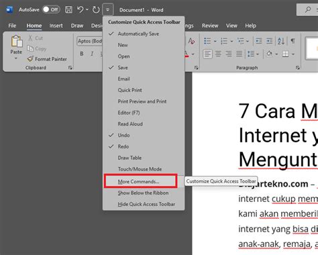Select Touch/Mouse Mode entry
This screenshot has height=255, width=318.
(x=144, y=169)
